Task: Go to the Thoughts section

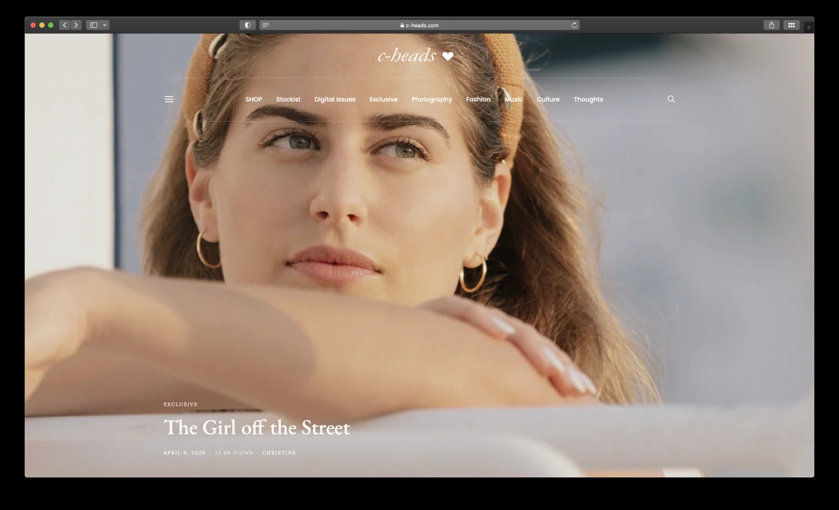Action: point(588,99)
